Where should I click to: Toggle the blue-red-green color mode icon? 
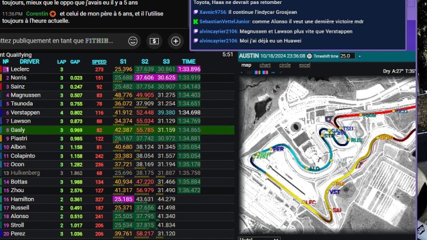pyautogui.click(x=258, y=73)
